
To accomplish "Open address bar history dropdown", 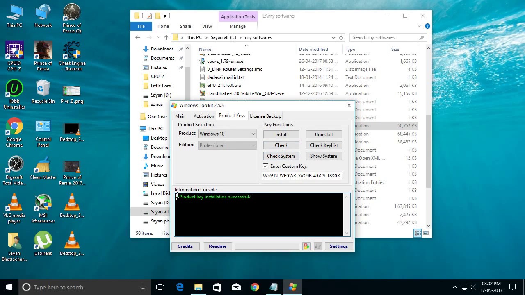I will click(333, 37).
